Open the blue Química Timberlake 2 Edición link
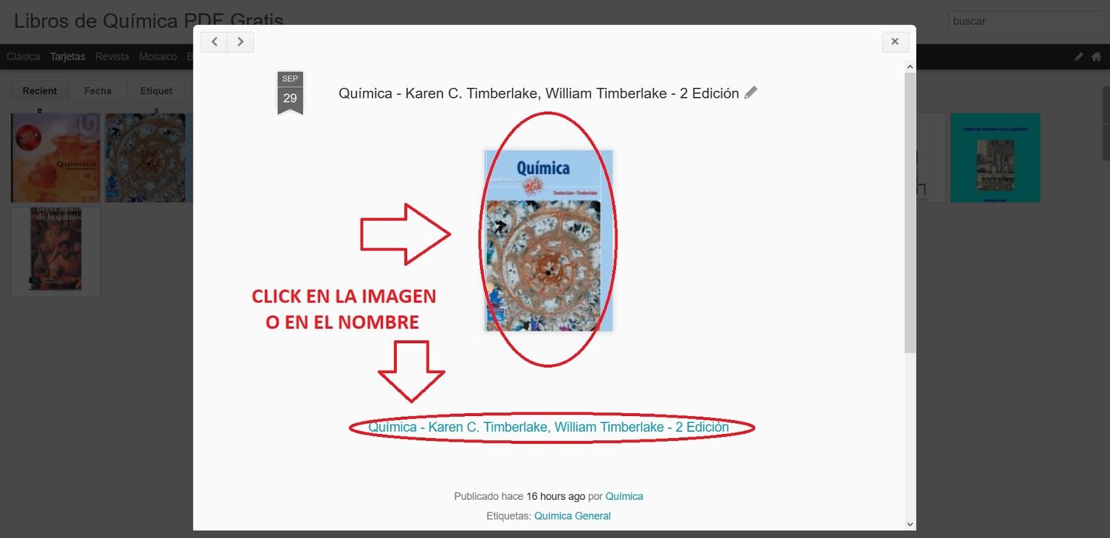 pyautogui.click(x=548, y=427)
